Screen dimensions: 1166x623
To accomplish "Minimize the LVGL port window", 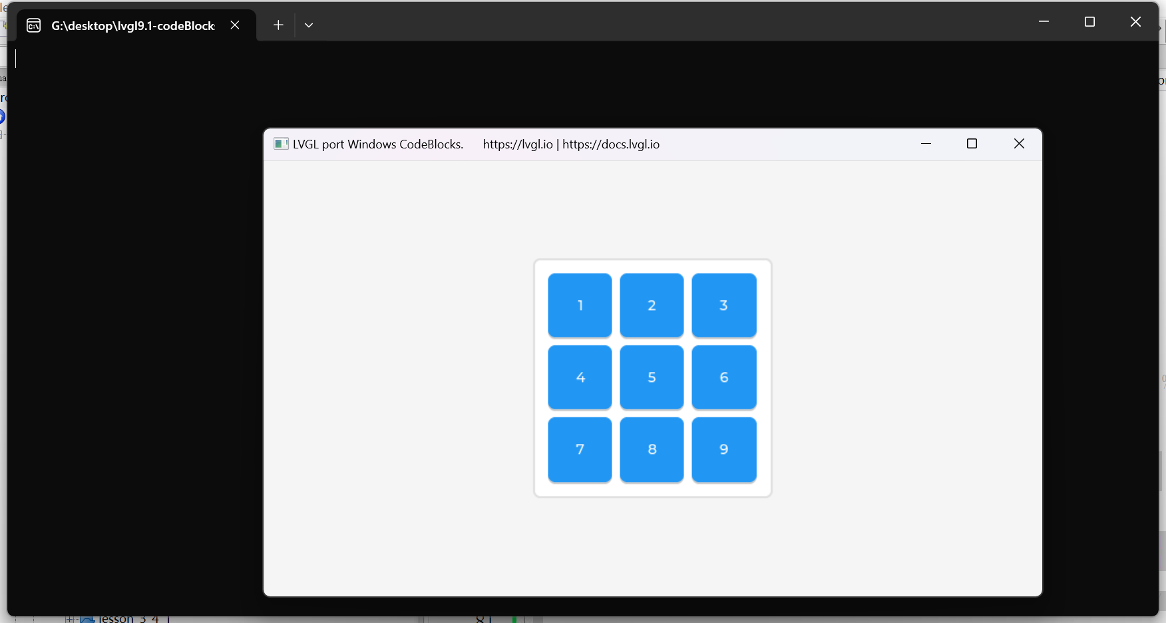I will 926,144.
